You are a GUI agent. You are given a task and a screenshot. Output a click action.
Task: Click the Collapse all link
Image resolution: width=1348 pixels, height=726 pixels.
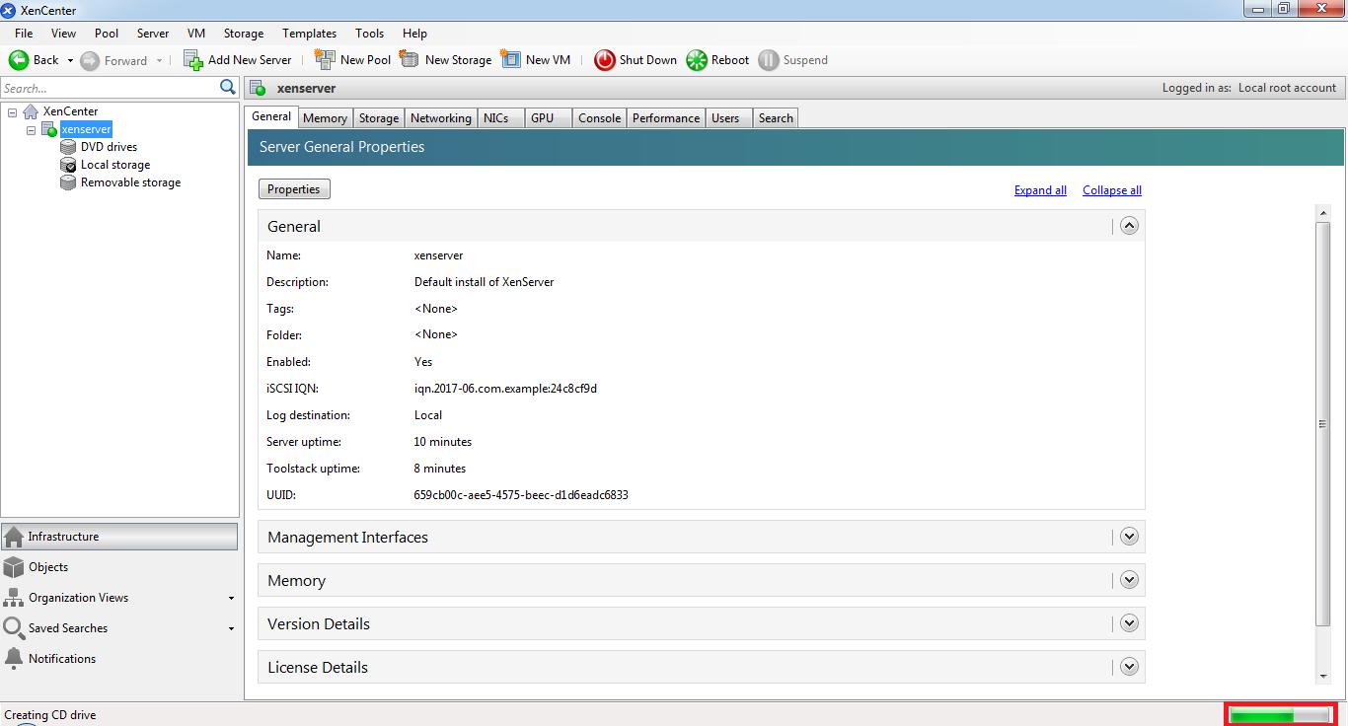click(x=1112, y=190)
